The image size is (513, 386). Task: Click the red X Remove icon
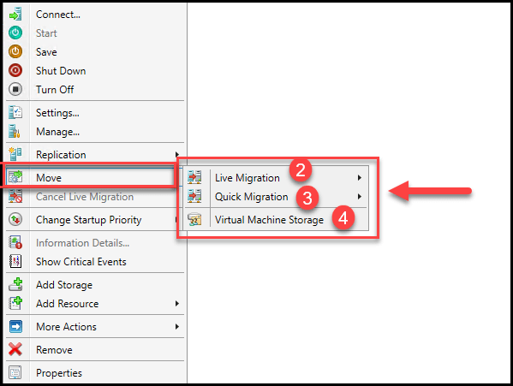[x=15, y=349]
